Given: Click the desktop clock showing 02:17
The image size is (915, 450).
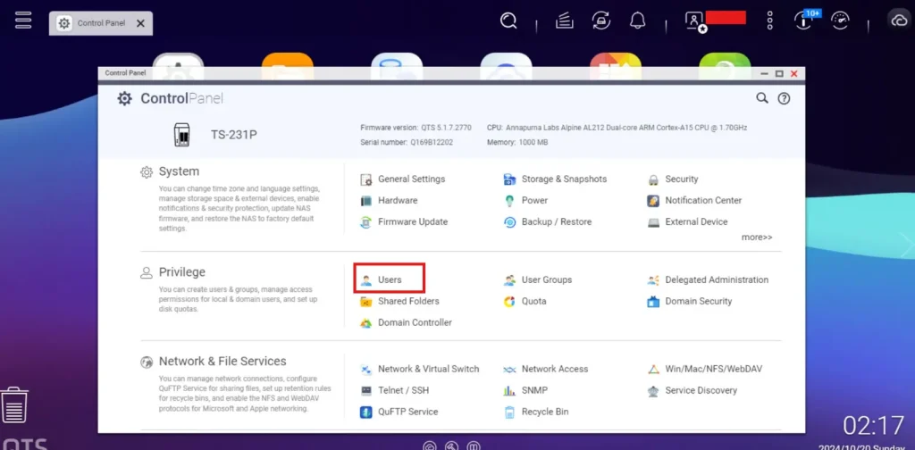Looking at the screenshot, I should [874, 426].
